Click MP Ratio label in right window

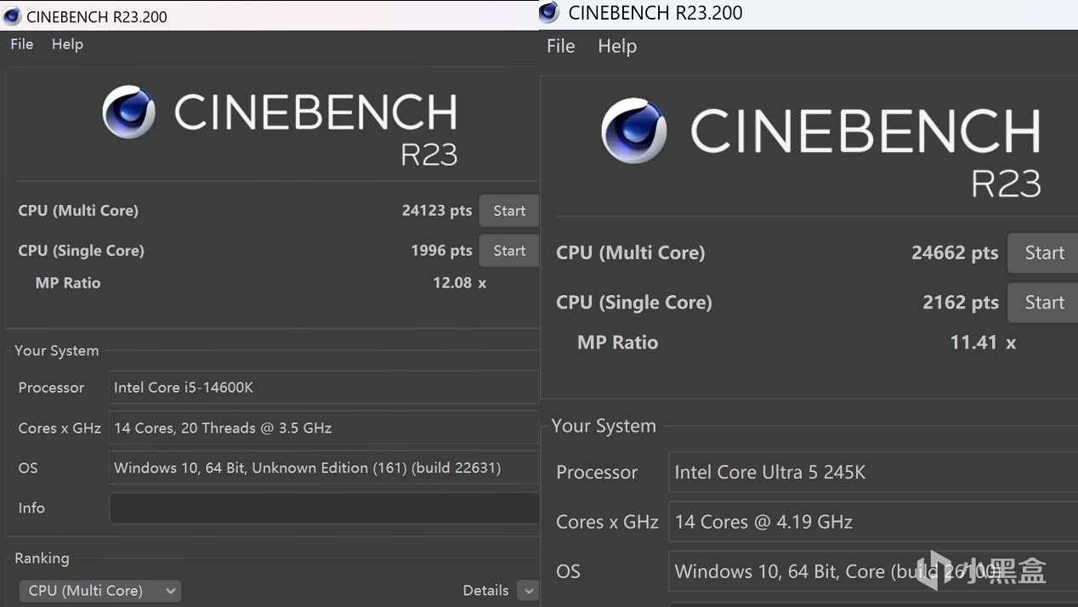coord(618,343)
